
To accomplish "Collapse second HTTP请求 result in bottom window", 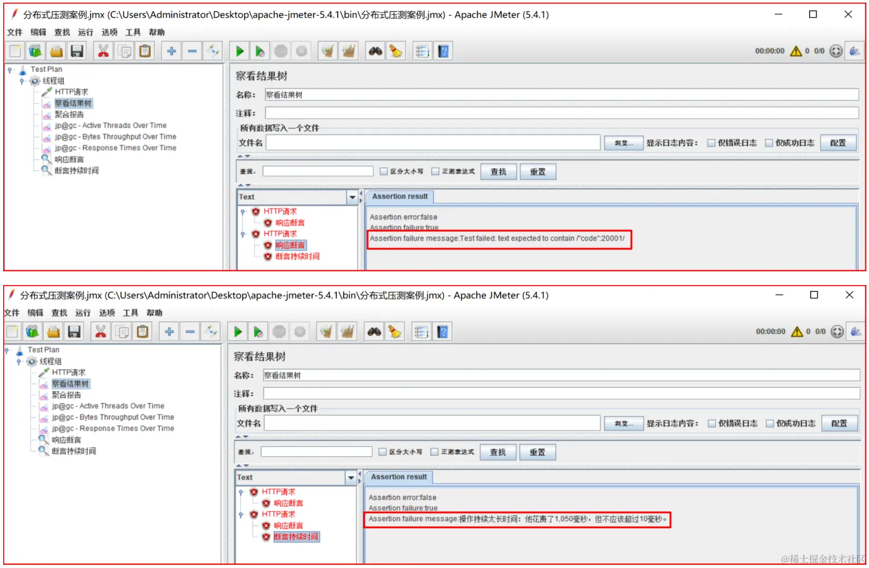I will tap(241, 514).
